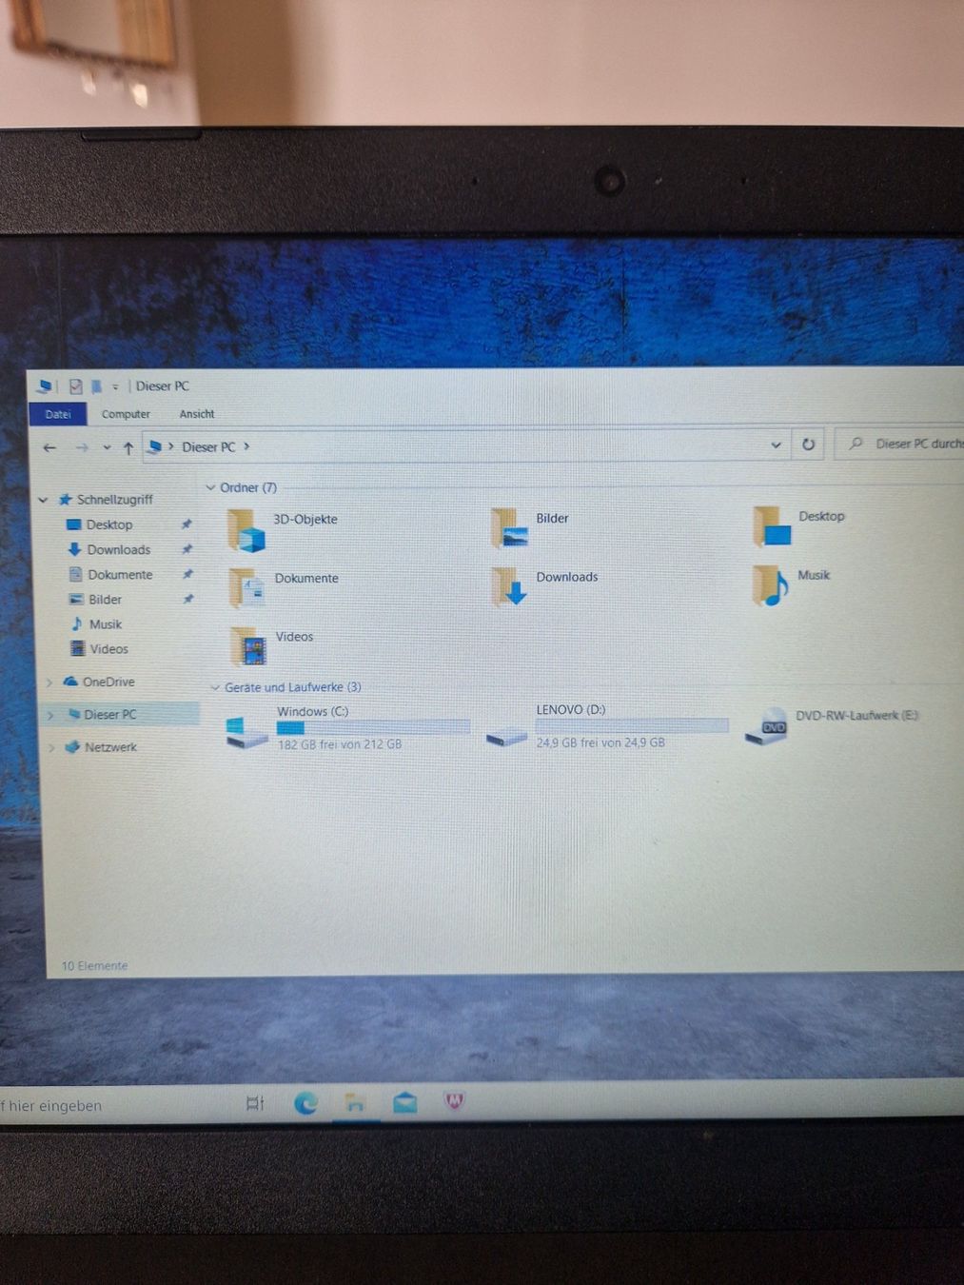
Task: Open the Desktop folder in Ordner section
Action: [x=798, y=526]
